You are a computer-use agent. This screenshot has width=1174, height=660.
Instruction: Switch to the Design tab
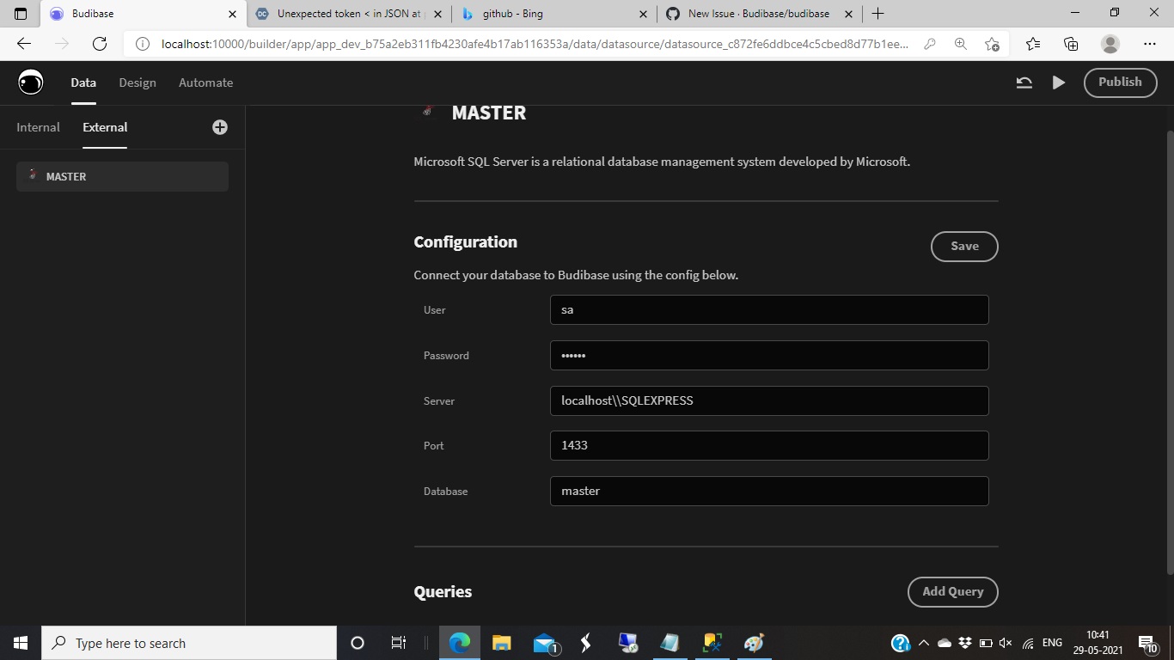point(137,82)
